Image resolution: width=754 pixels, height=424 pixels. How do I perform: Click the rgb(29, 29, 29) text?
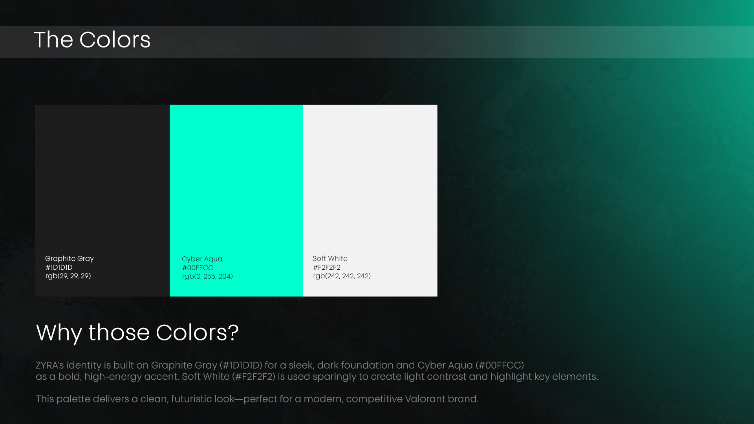68,276
